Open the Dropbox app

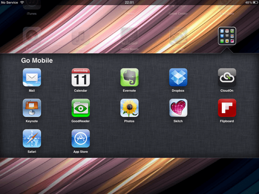(178, 77)
